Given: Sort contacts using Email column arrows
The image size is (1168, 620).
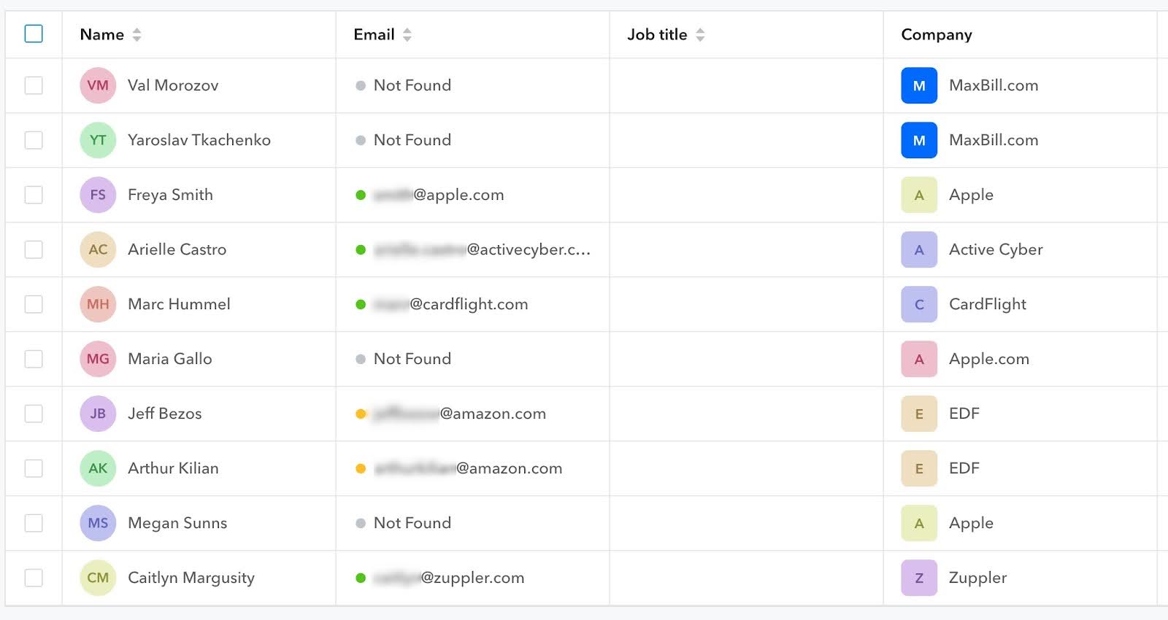Looking at the screenshot, I should click(x=407, y=34).
